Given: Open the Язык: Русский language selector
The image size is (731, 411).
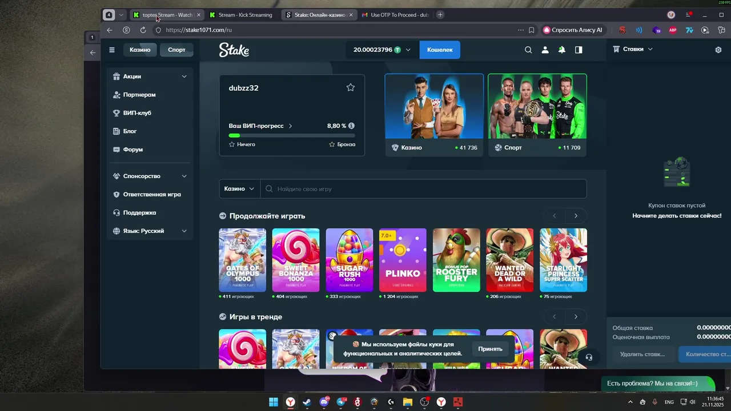Looking at the screenshot, I should coord(150,231).
